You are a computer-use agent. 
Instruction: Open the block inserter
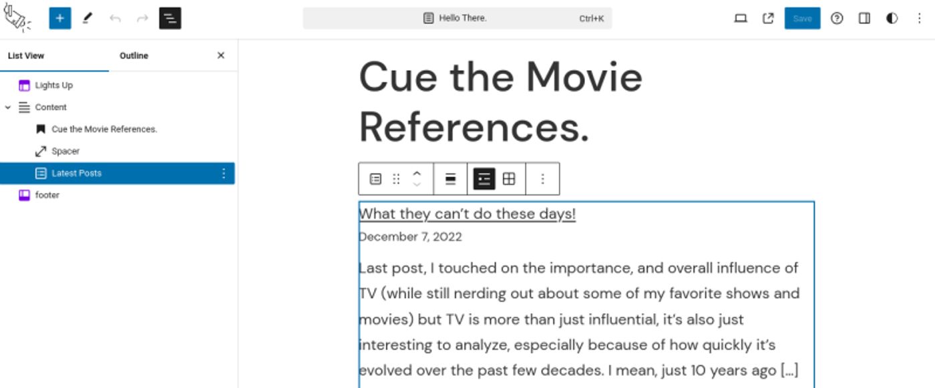60,18
